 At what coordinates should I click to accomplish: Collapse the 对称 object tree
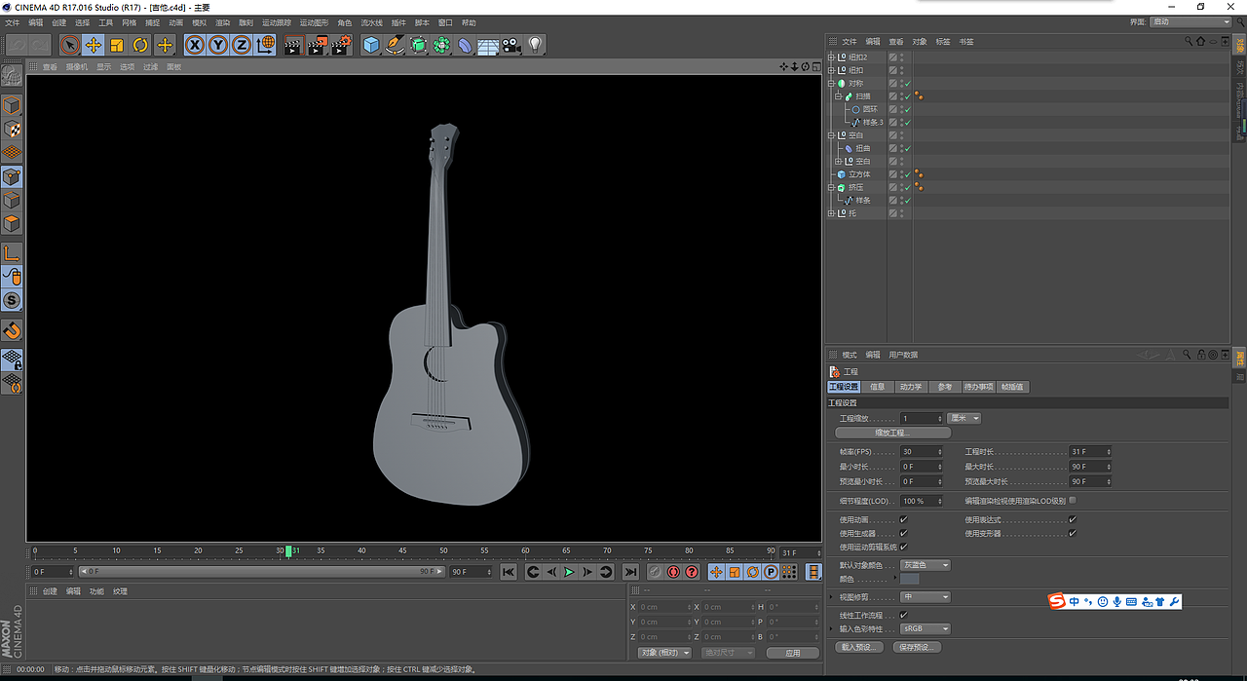[831, 84]
